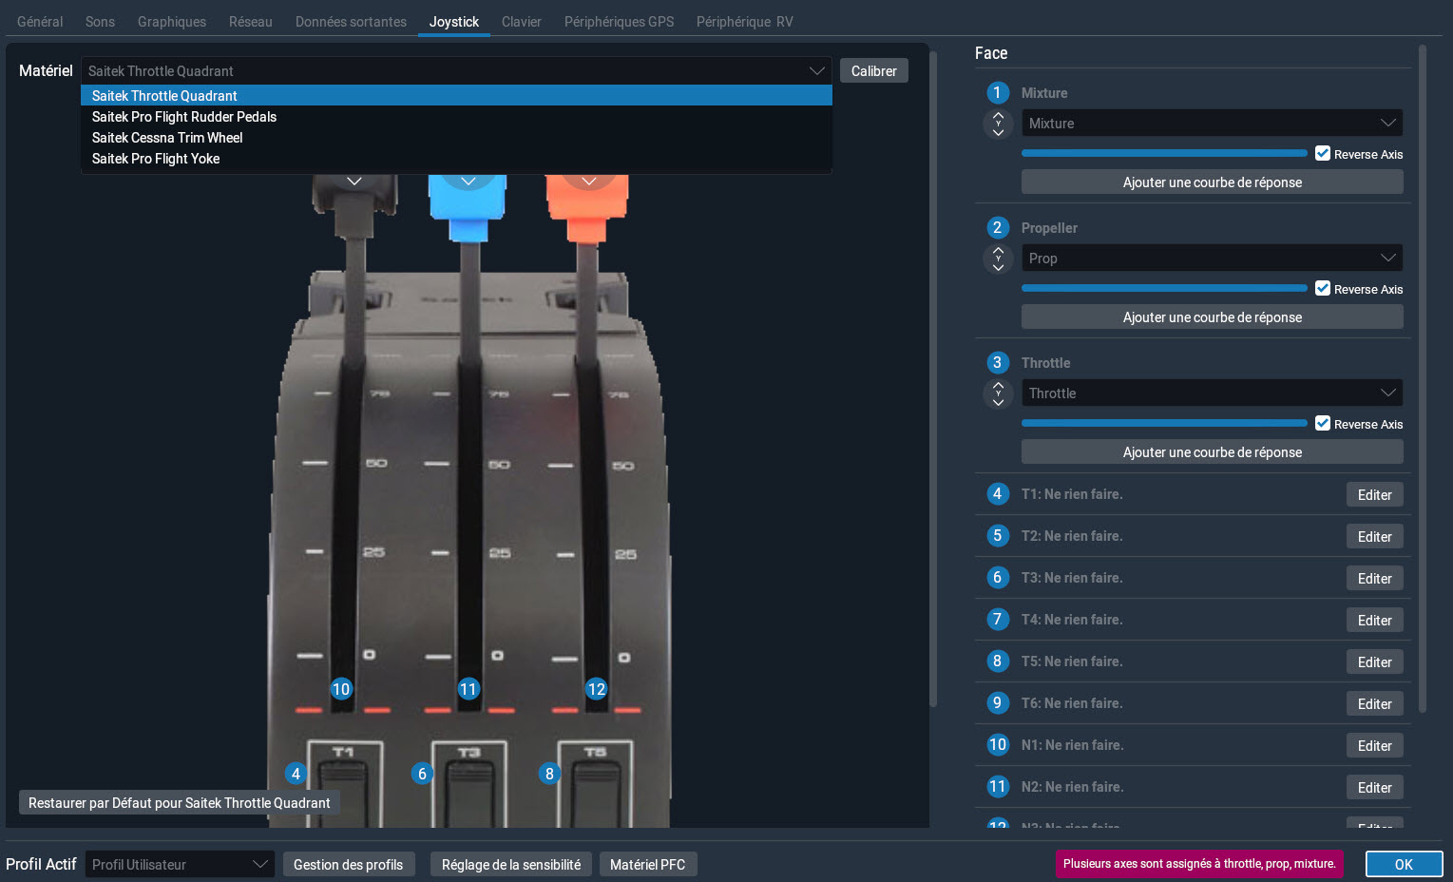
Task: Open the Prop axis assignment dropdown
Action: 1212,259
